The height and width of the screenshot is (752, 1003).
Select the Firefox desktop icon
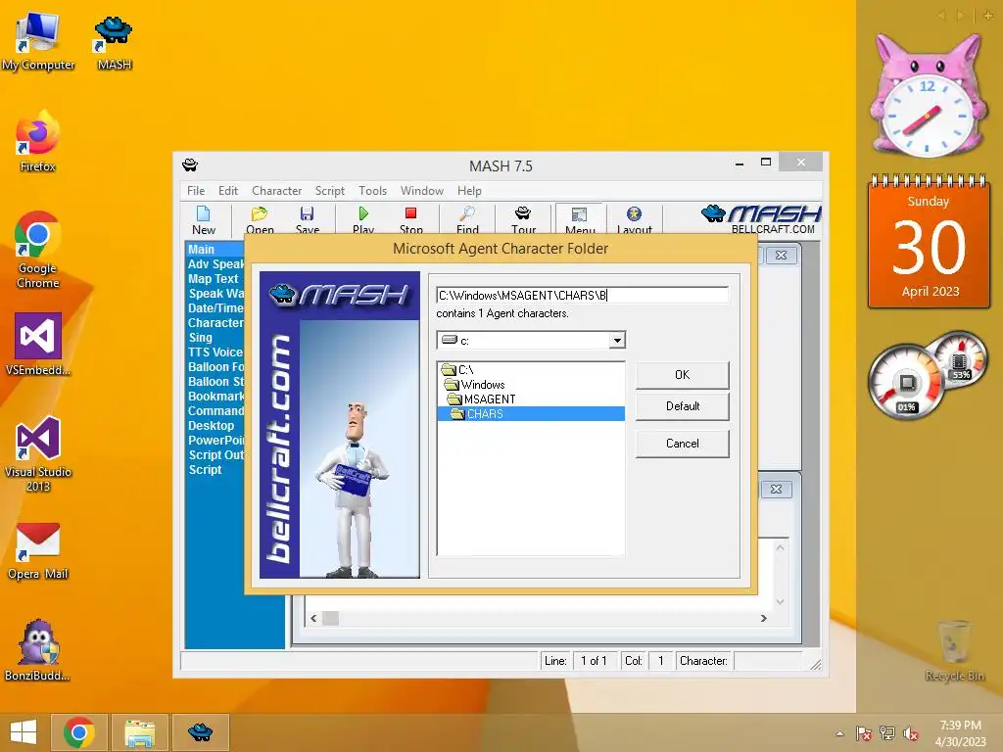(x=38, y=141)
